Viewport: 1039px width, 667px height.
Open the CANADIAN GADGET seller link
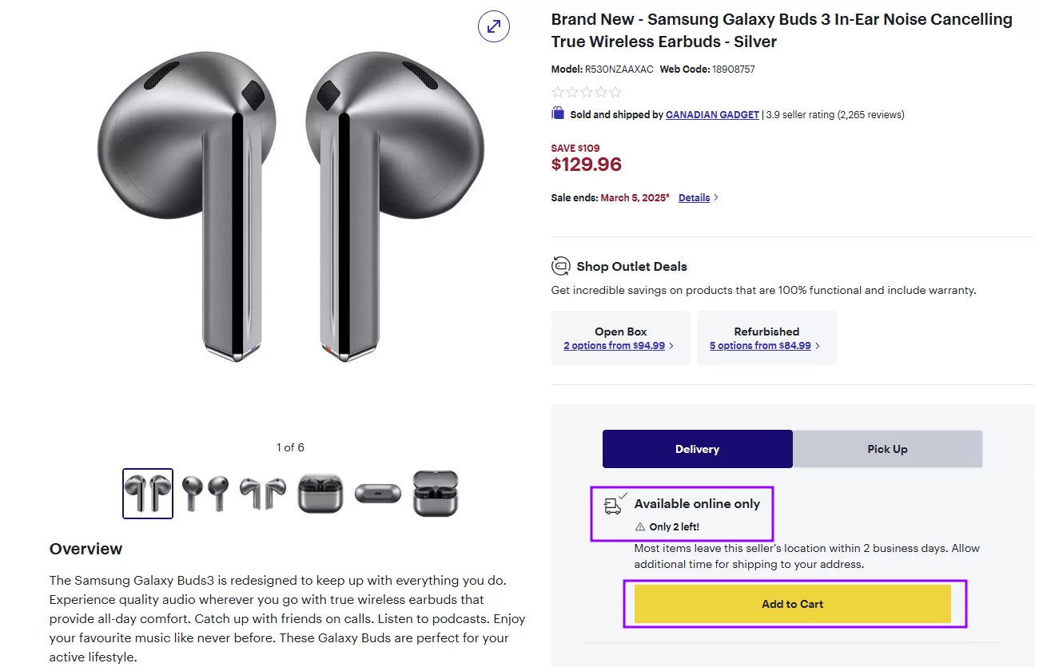click(x=711, y=114)
